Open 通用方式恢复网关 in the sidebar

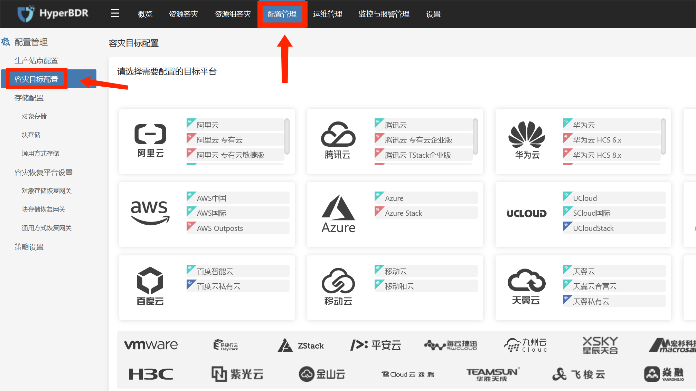47,228
